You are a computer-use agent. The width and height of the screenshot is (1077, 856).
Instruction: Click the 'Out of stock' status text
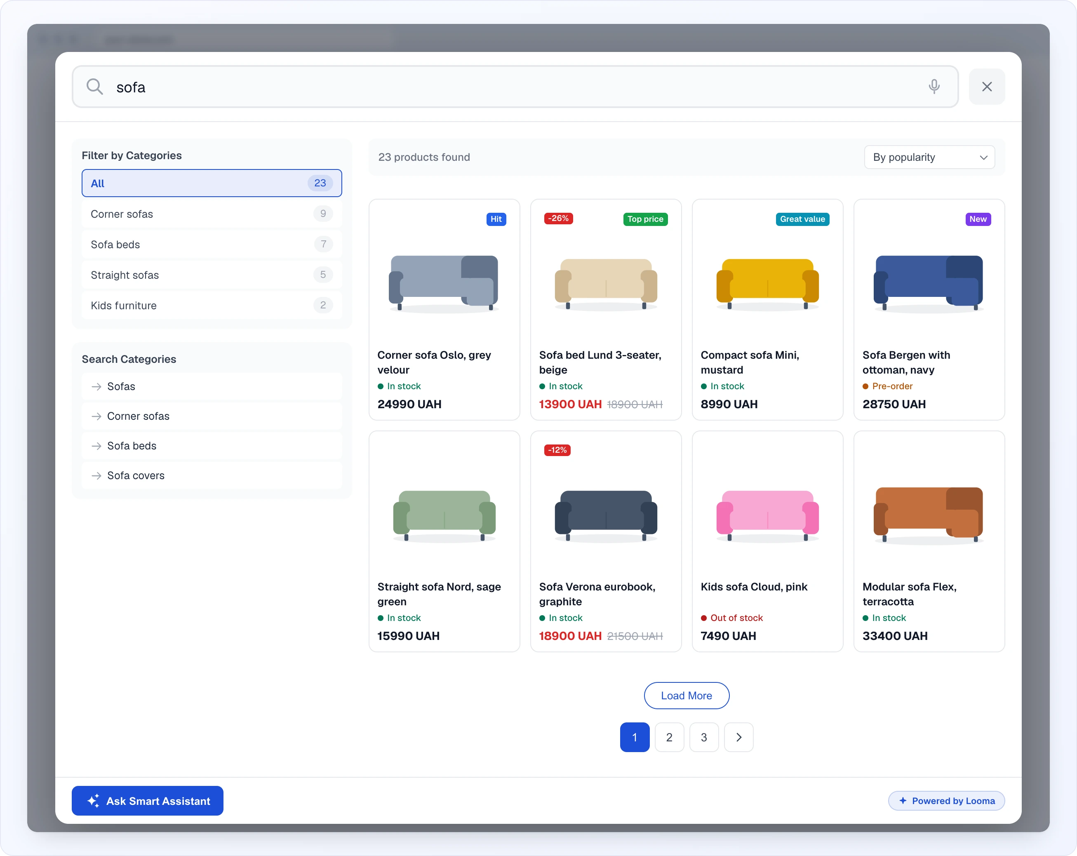click(x=736, y=618)
